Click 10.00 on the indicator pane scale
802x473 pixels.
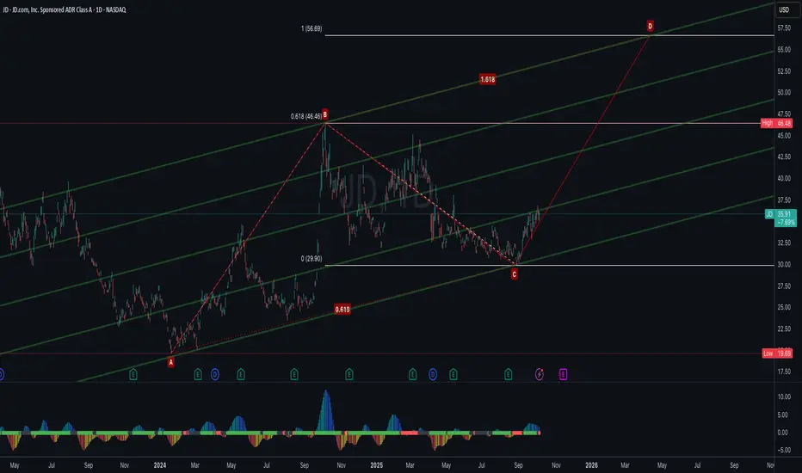[x=784, y=396]
